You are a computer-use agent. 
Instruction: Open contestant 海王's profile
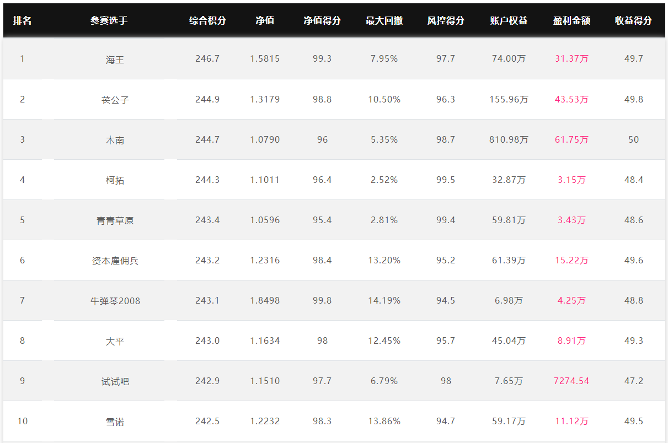point(115,60)
